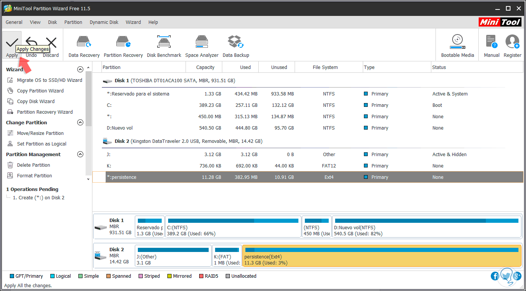
Task: Open the Wizard menu
Action: tap(133, 22)
